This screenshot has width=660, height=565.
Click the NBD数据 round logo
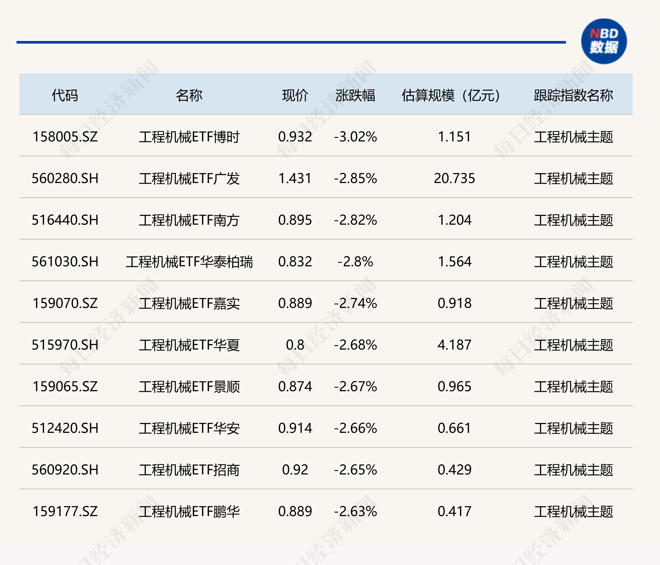coord(604,41)
